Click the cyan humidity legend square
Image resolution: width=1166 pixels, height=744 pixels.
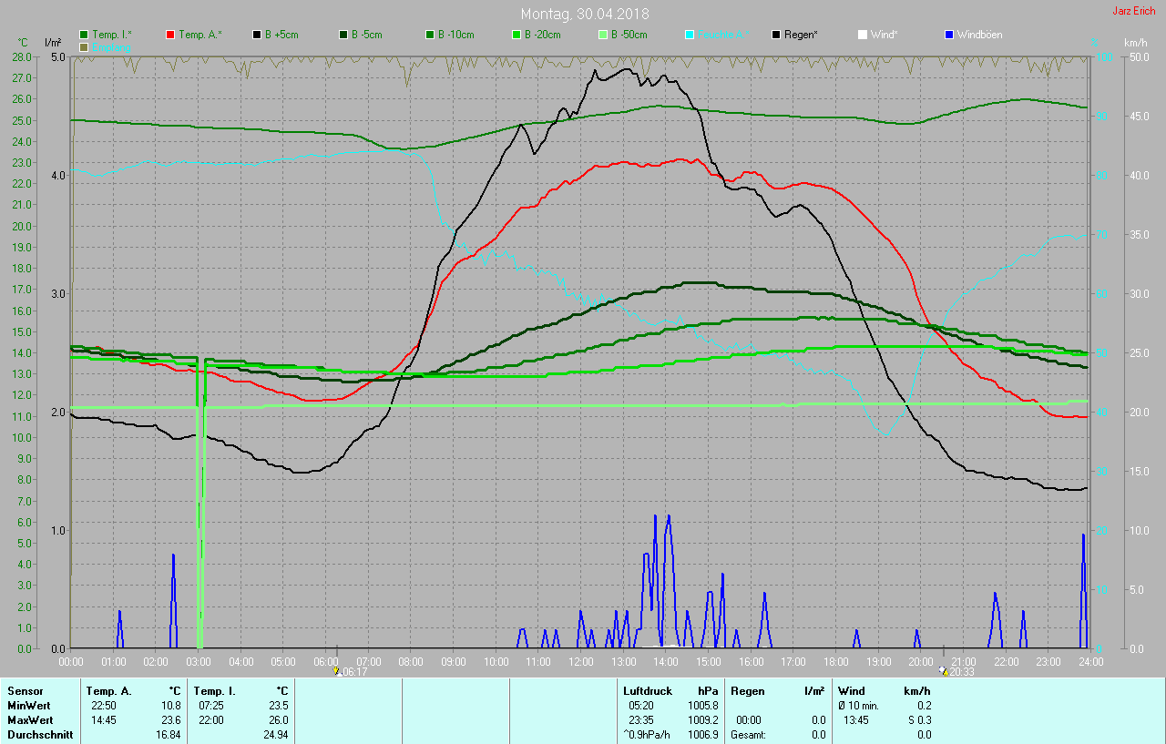coord(690,35)
